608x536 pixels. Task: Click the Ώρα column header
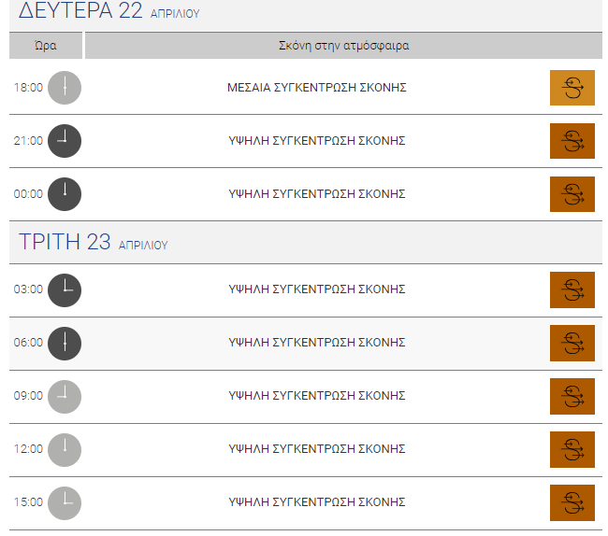46,46
